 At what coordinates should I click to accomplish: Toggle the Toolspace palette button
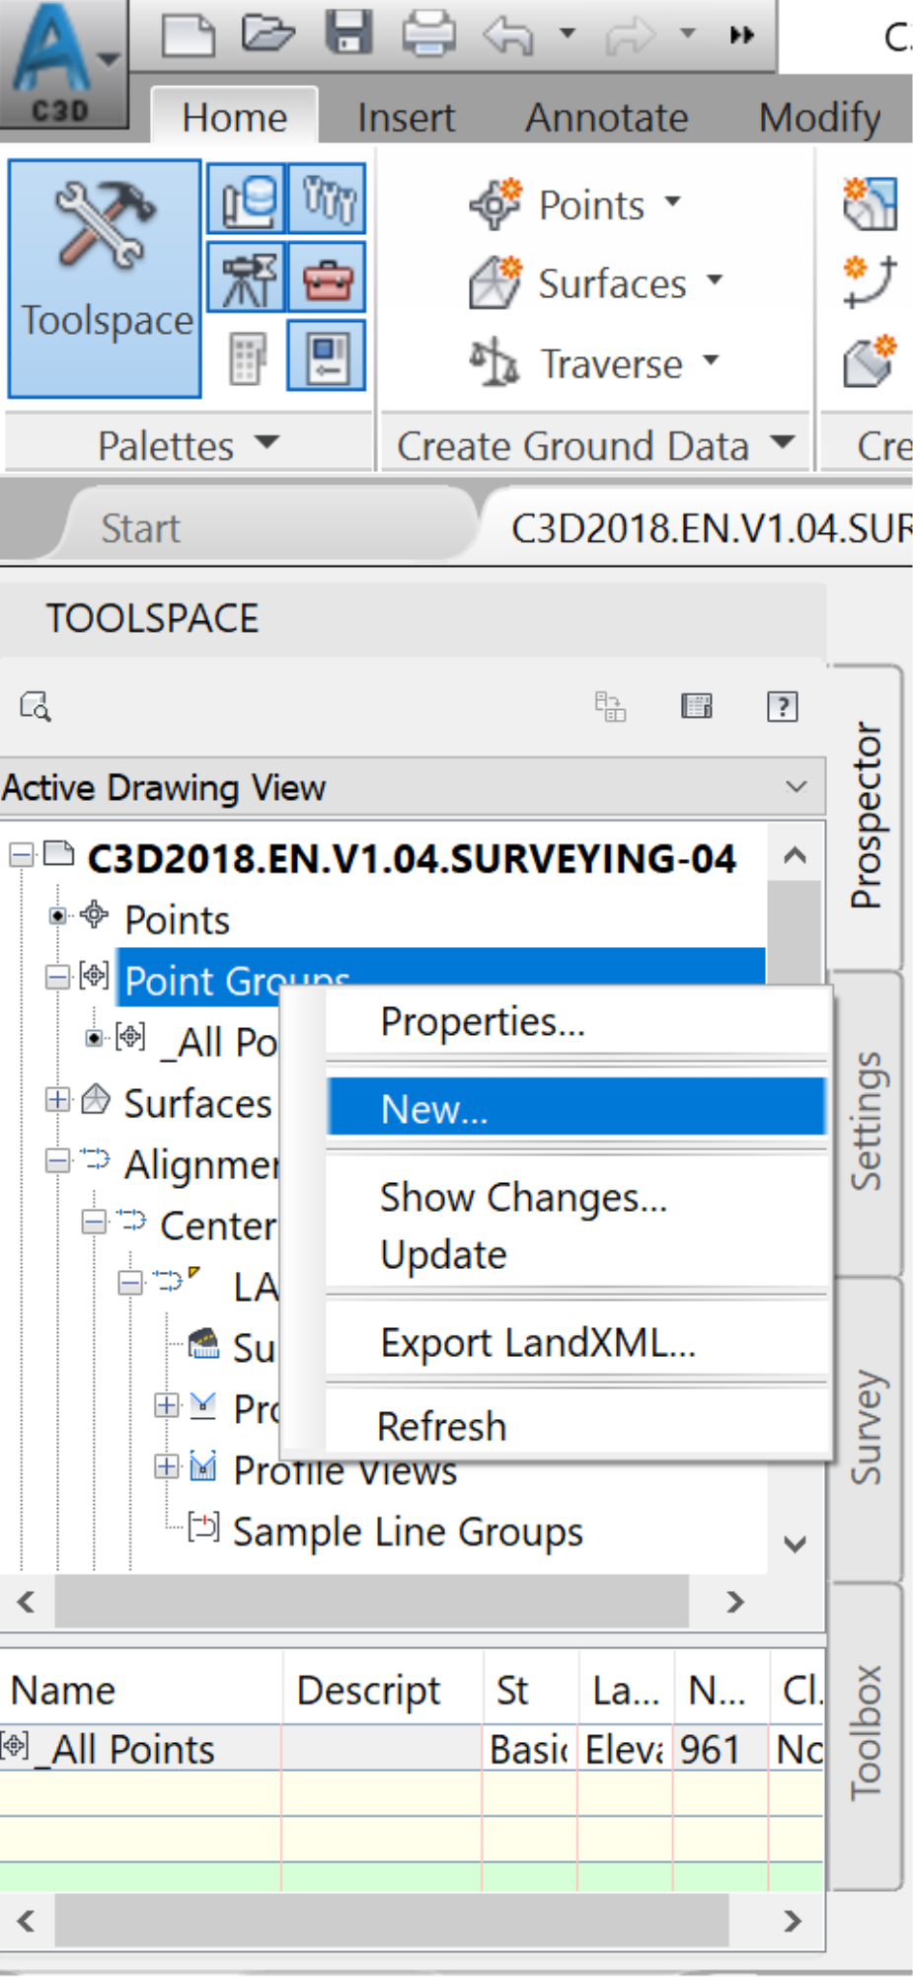105,278
